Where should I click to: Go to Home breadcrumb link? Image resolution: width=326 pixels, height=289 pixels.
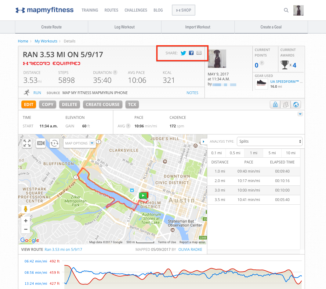tap(23, 41)
